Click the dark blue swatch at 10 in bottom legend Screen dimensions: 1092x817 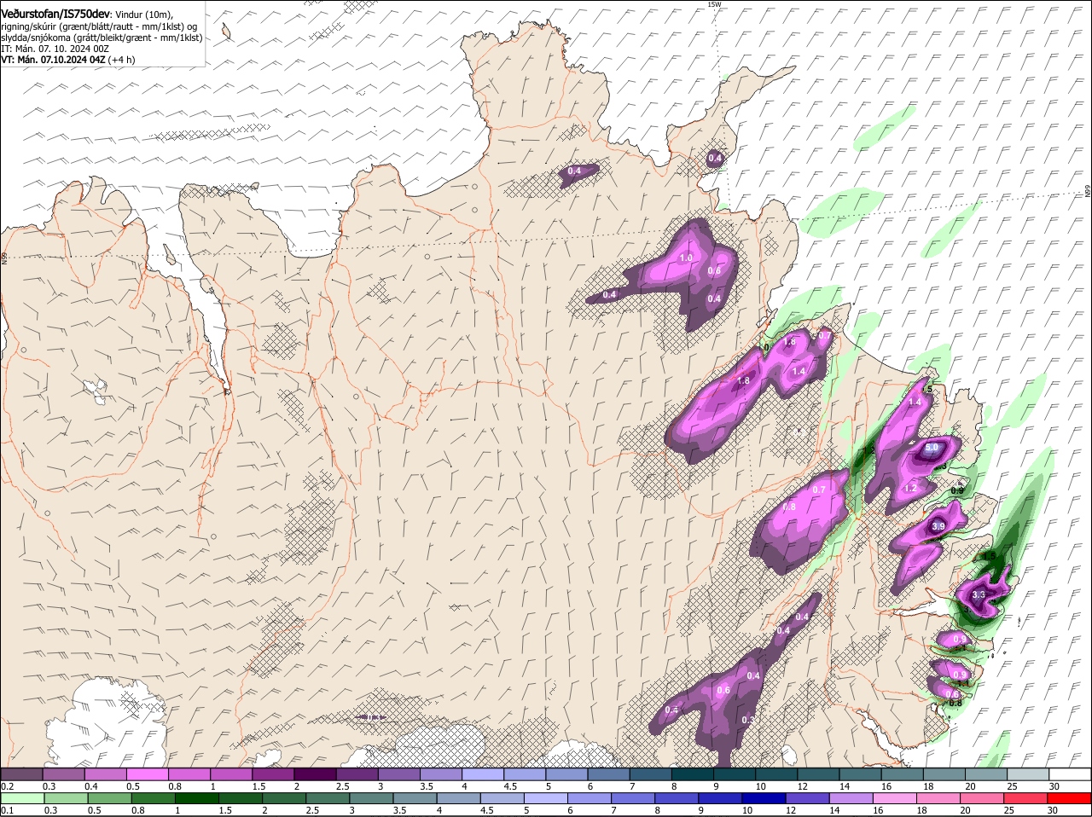coord(762,798)
